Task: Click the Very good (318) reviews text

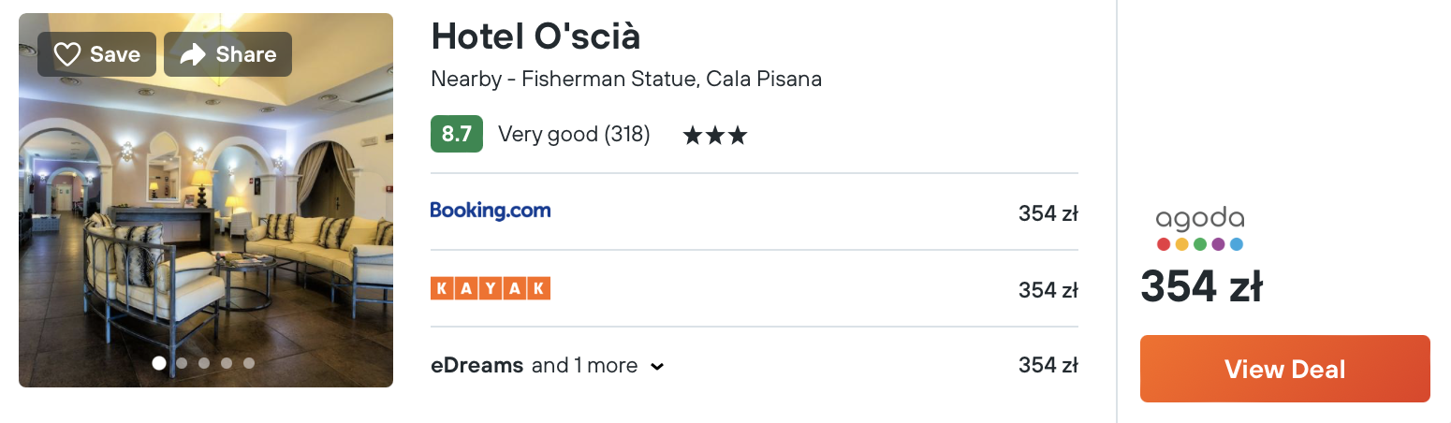Action: pos(574,134)
